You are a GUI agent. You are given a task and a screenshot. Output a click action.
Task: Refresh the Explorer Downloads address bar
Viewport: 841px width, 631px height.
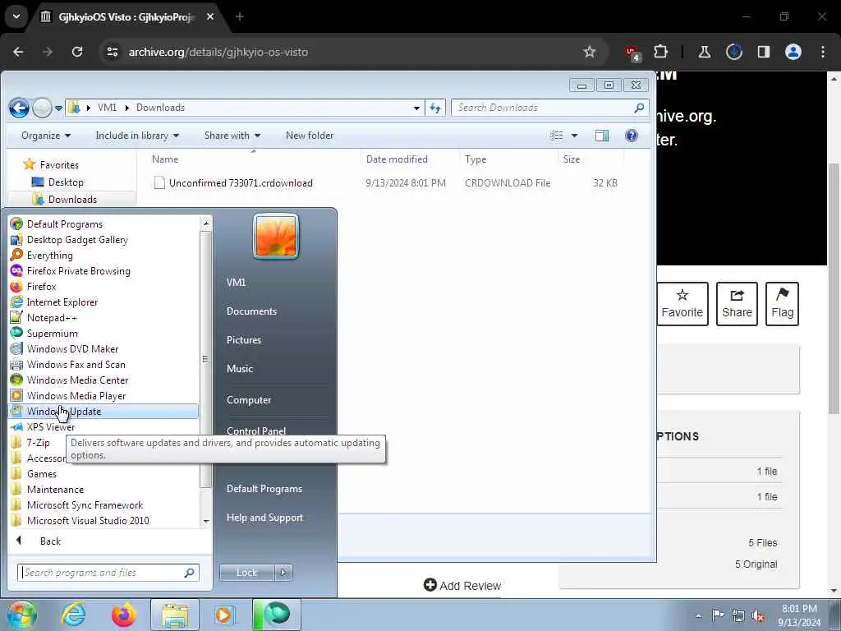click(435, 108)
